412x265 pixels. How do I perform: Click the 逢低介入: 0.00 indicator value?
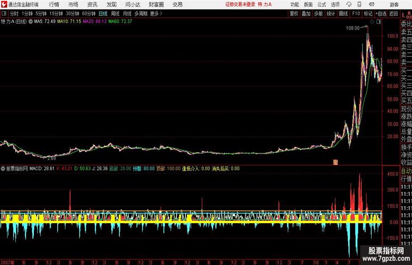pyautogui.click(x=196, y=169)
